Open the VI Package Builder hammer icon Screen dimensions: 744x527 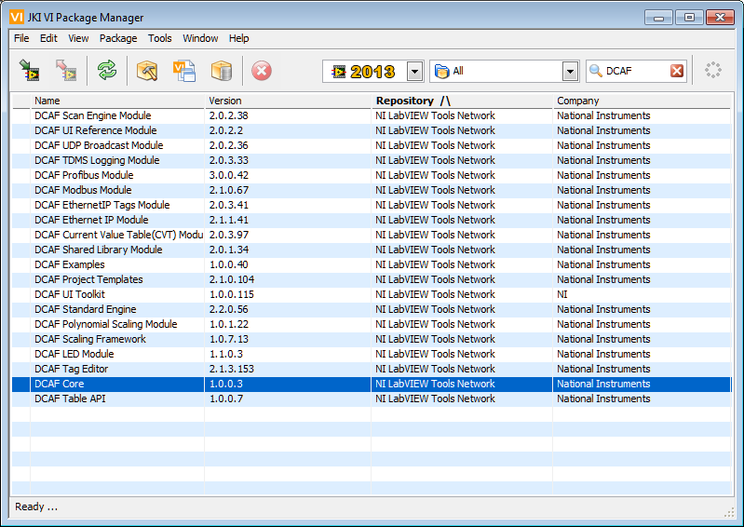point(147,71)
